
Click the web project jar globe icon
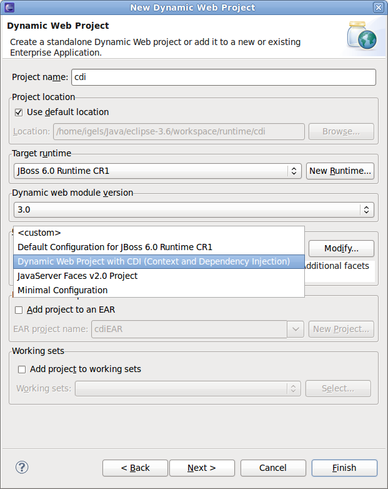(362, 36)
